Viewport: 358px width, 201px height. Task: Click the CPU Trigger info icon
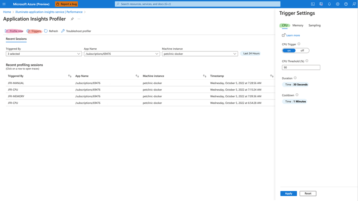pyautogui.click(x=299, y=44)
